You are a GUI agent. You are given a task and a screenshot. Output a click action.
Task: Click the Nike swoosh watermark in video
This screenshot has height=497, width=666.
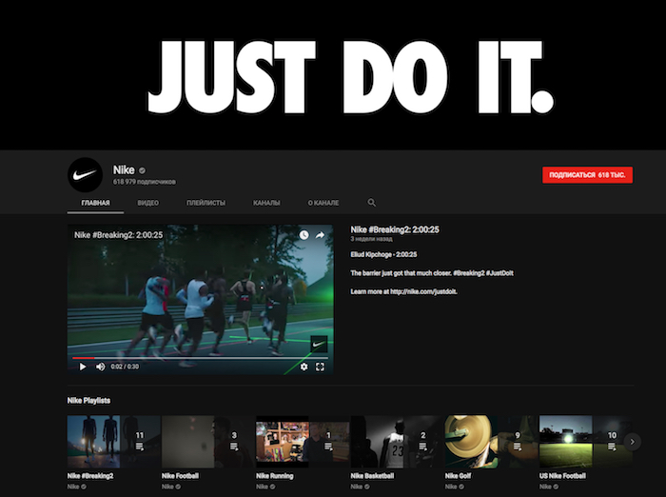pyautogui.click(x=319, y=344)
